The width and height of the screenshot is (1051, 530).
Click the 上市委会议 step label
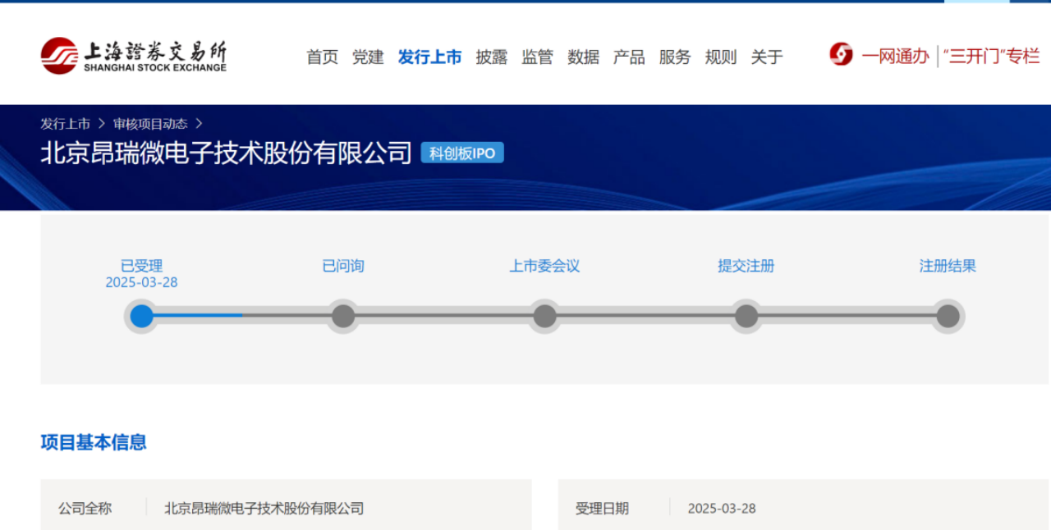(x=544, y=266)
